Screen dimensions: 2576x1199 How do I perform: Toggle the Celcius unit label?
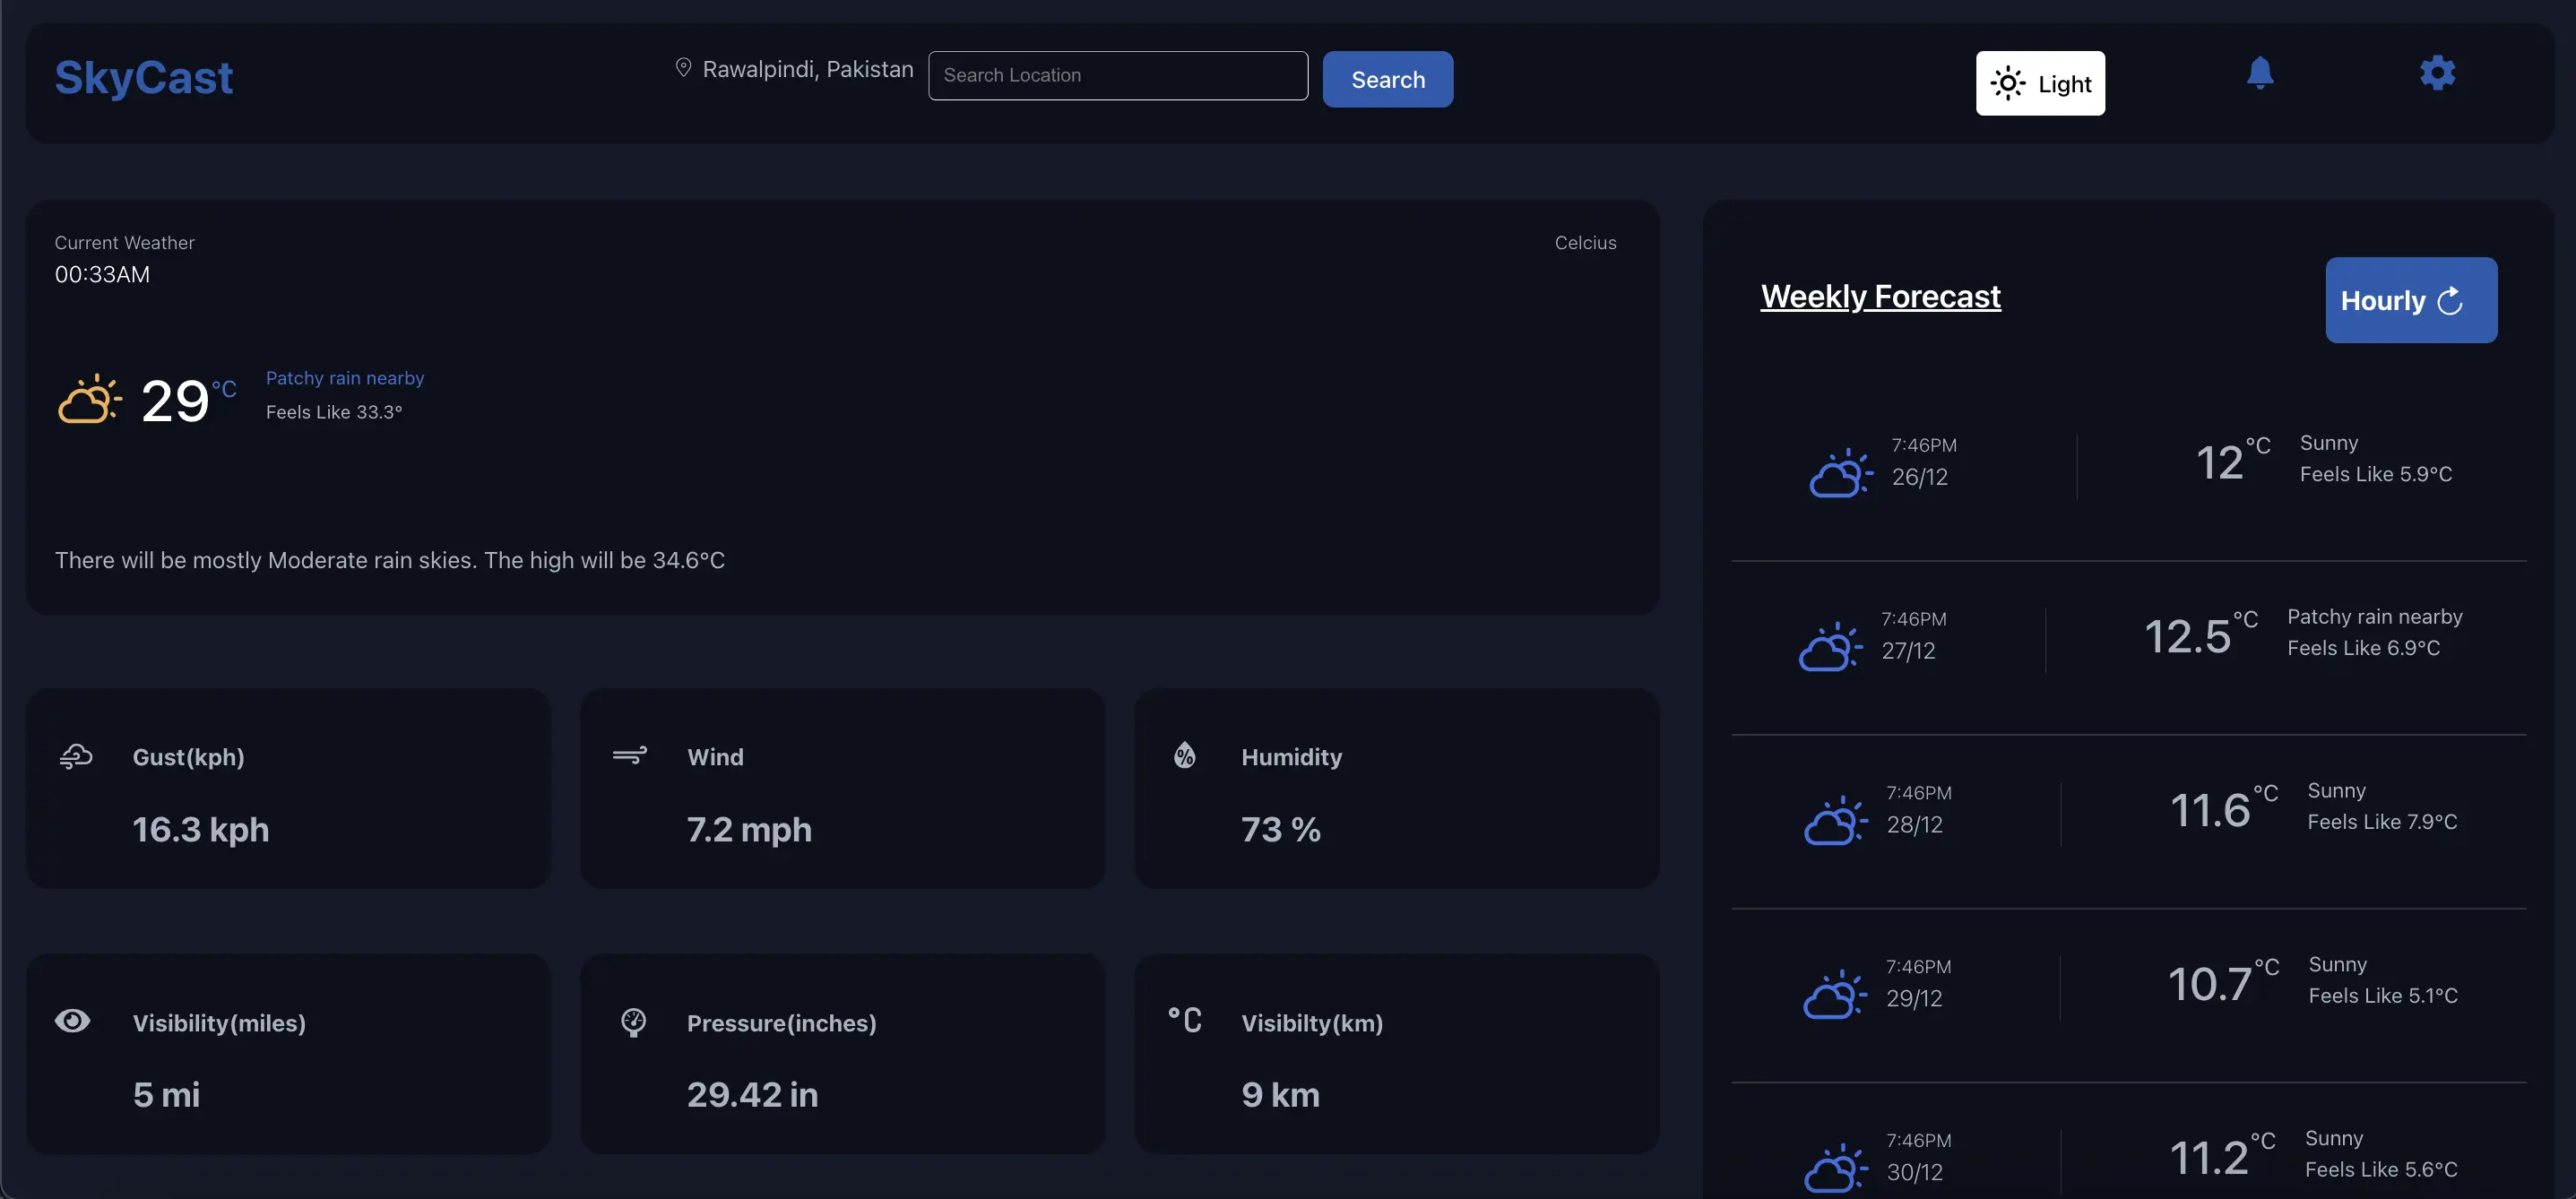pyautogui.click(x=1584, y=243)
